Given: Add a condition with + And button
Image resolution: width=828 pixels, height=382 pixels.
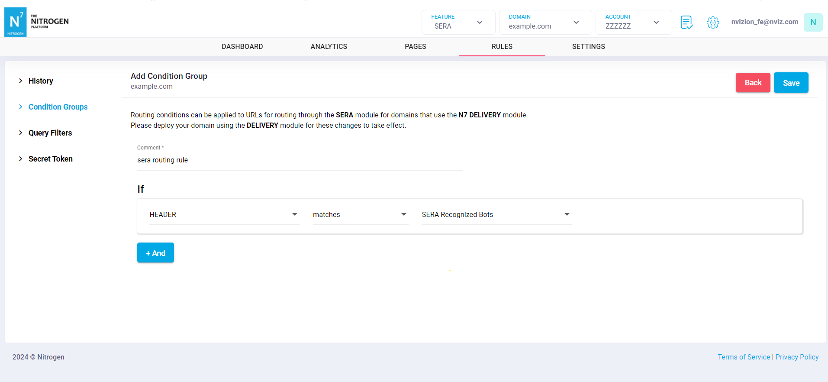Looking at the screenshot, I should click(x=155, y=253).
